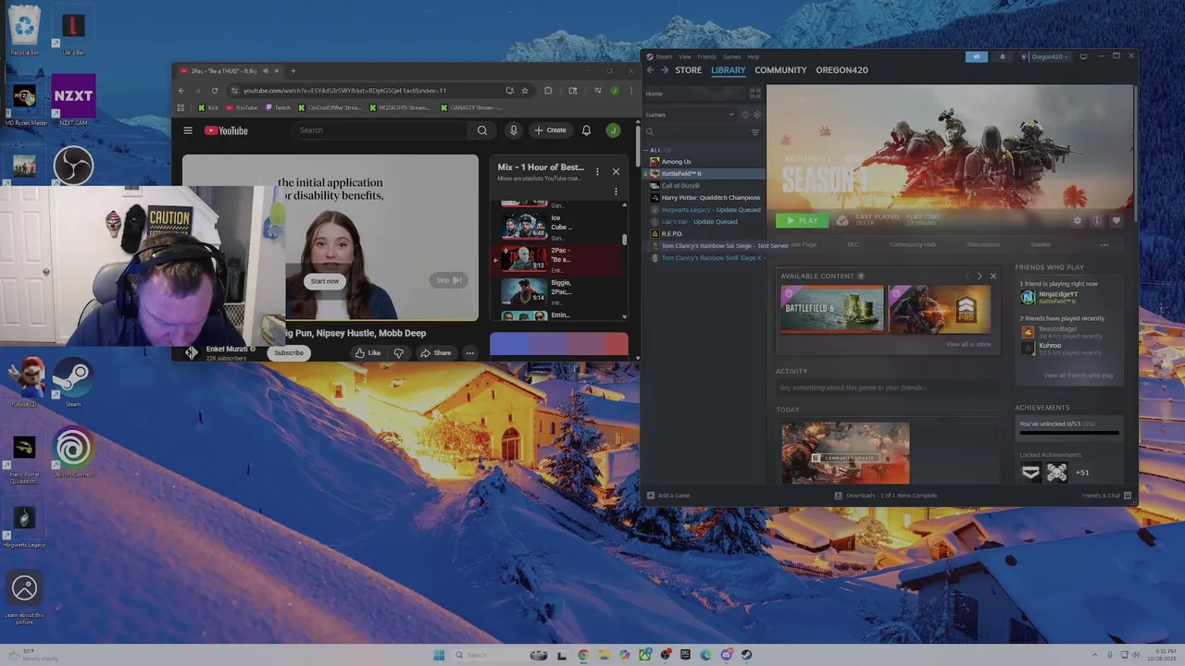Viewport: 1185px width, 666px height.
Task: Open Battlefield 6 Discussions tab
Action: point(983,245)
